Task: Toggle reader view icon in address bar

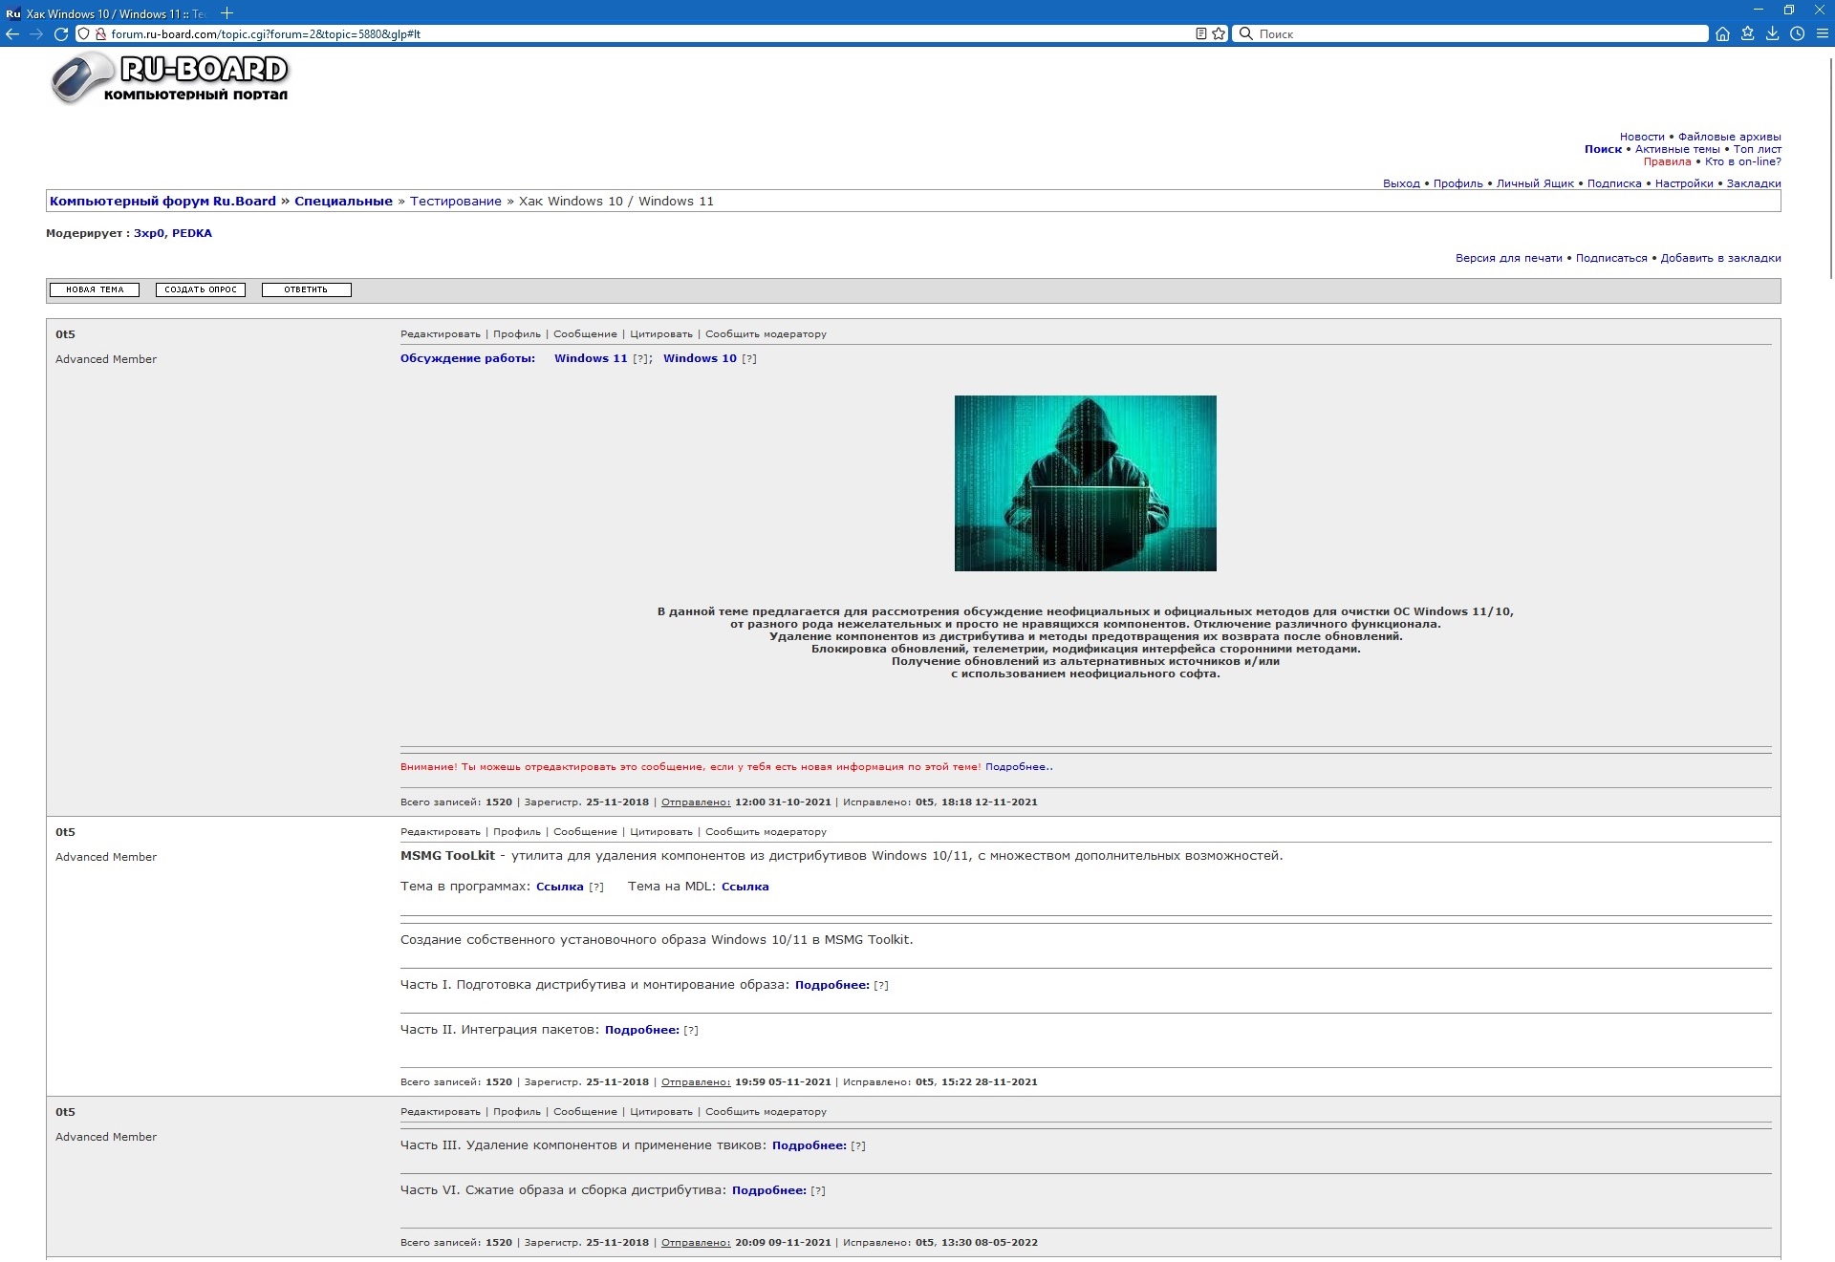Action: tap(1201, 33)
